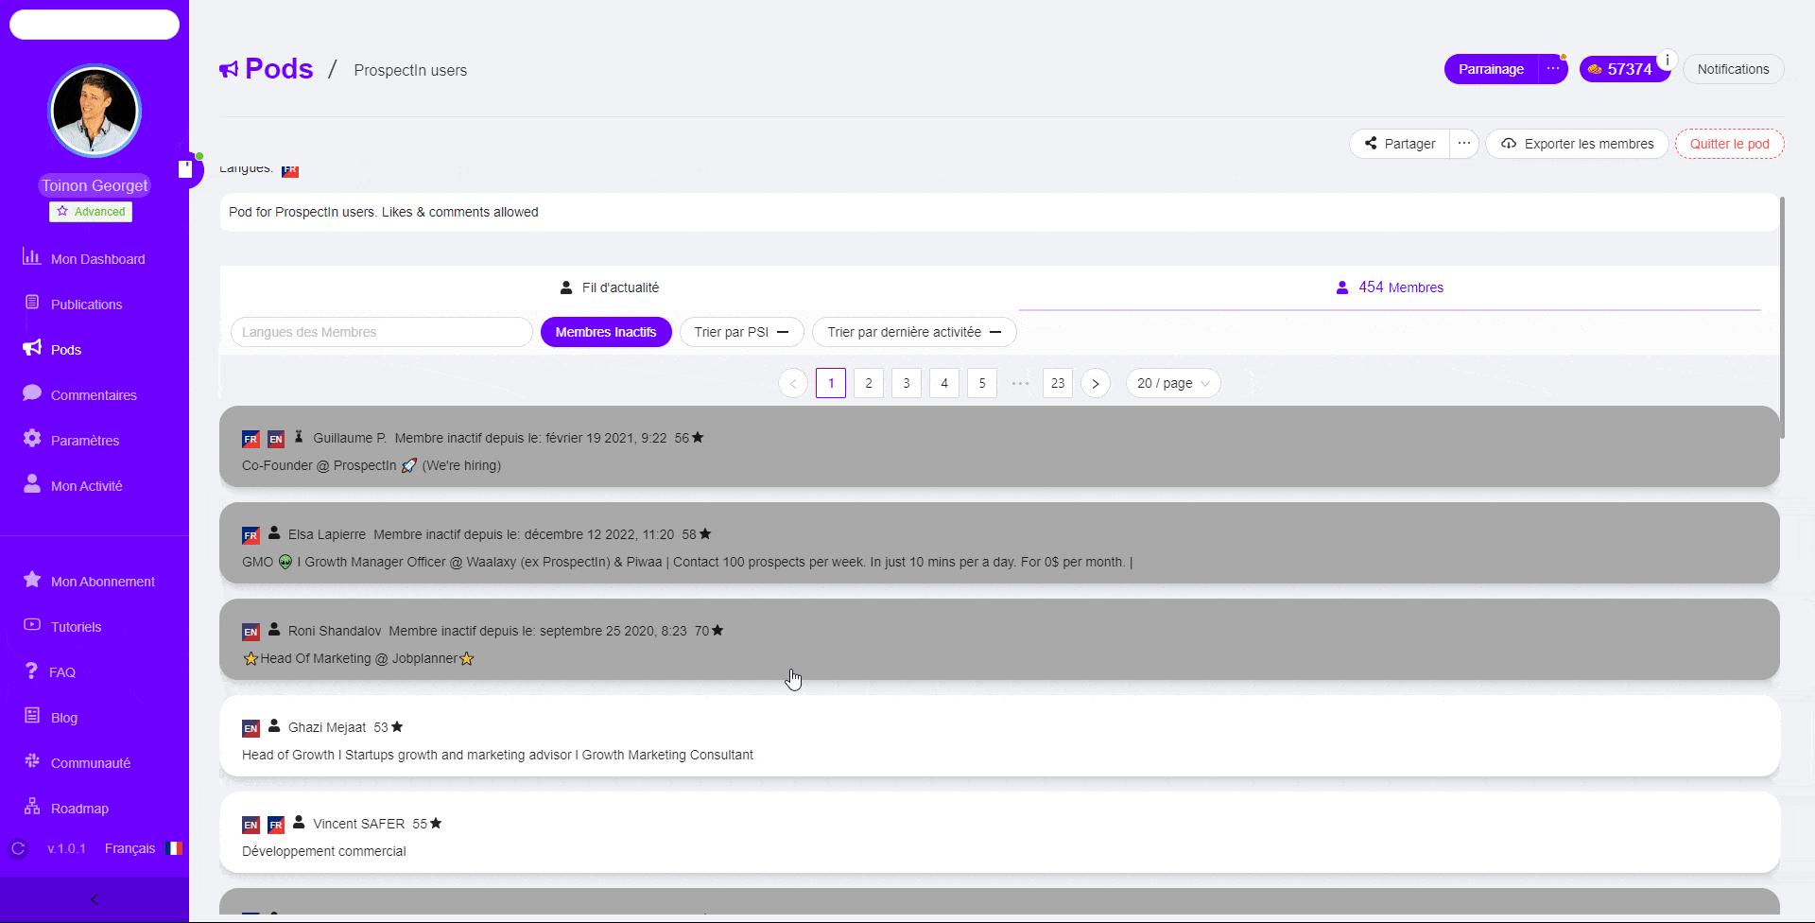Expand the Parrainage more options menu

coord(1553,69)
